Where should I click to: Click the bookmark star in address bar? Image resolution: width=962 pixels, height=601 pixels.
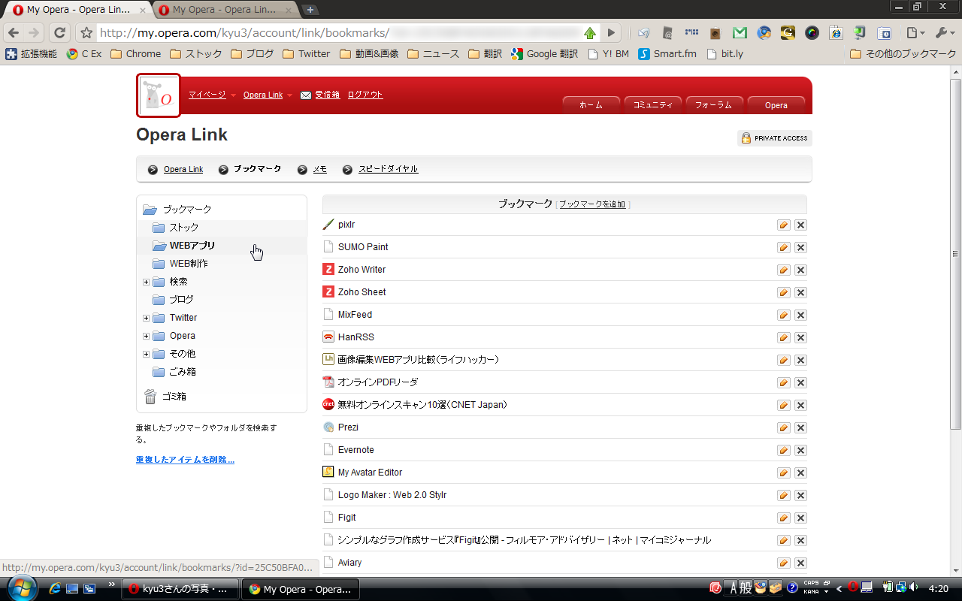86,33
